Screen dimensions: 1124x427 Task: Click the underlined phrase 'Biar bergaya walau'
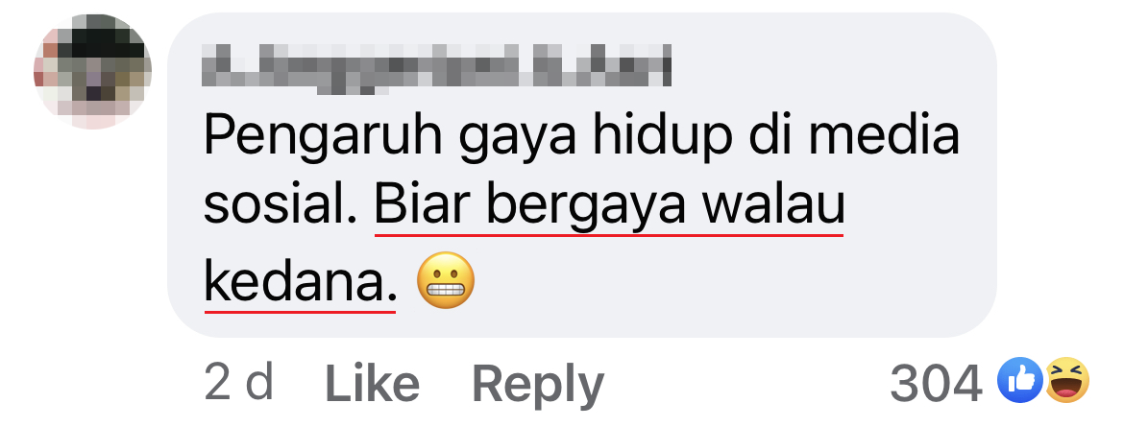pyautogui.click(x=610, y=206)
